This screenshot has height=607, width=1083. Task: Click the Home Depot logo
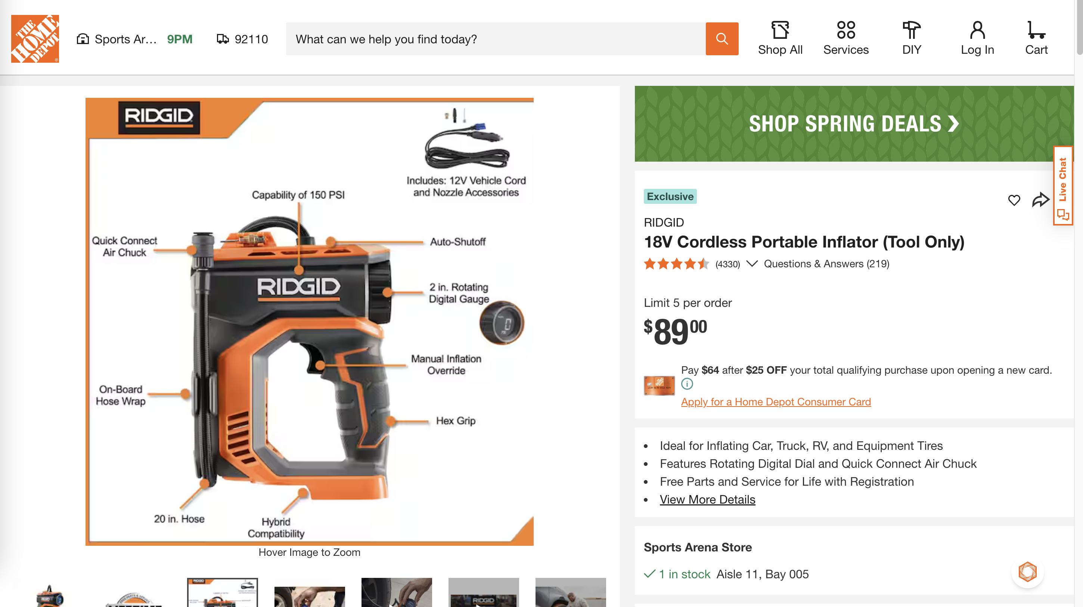click(35, 39)
